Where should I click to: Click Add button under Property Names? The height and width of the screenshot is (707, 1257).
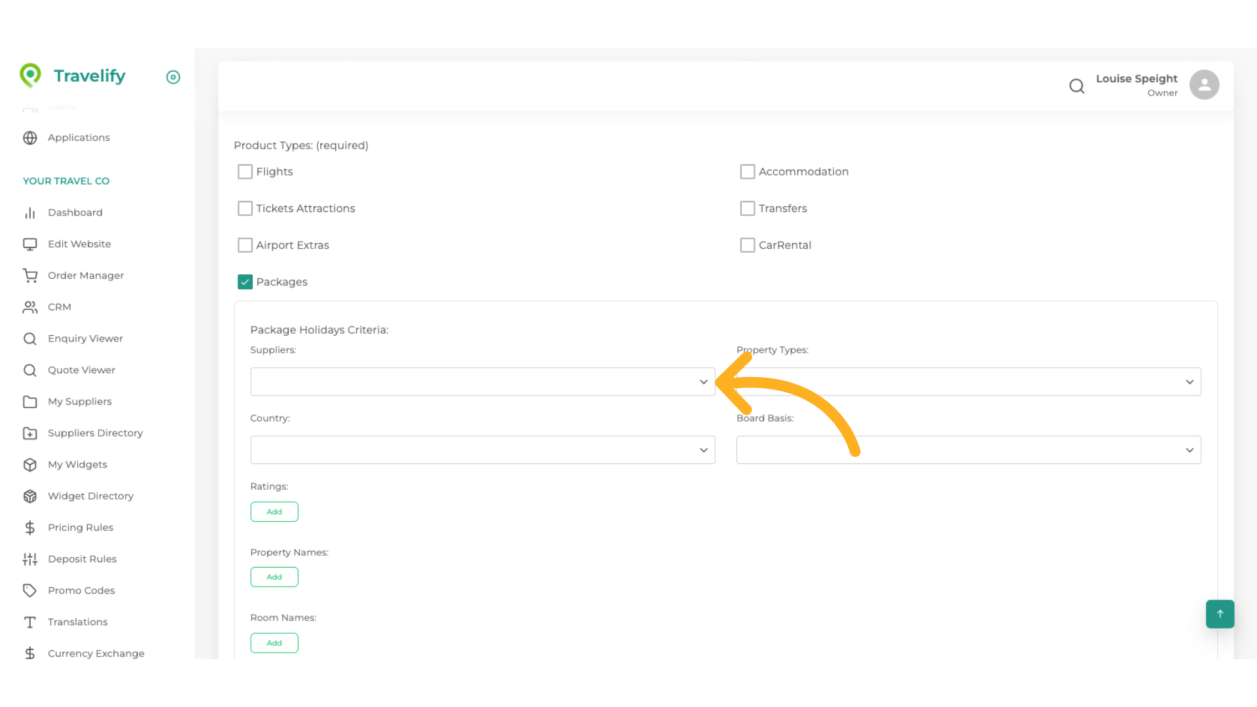pyautogui.click(x=274, y=577)
